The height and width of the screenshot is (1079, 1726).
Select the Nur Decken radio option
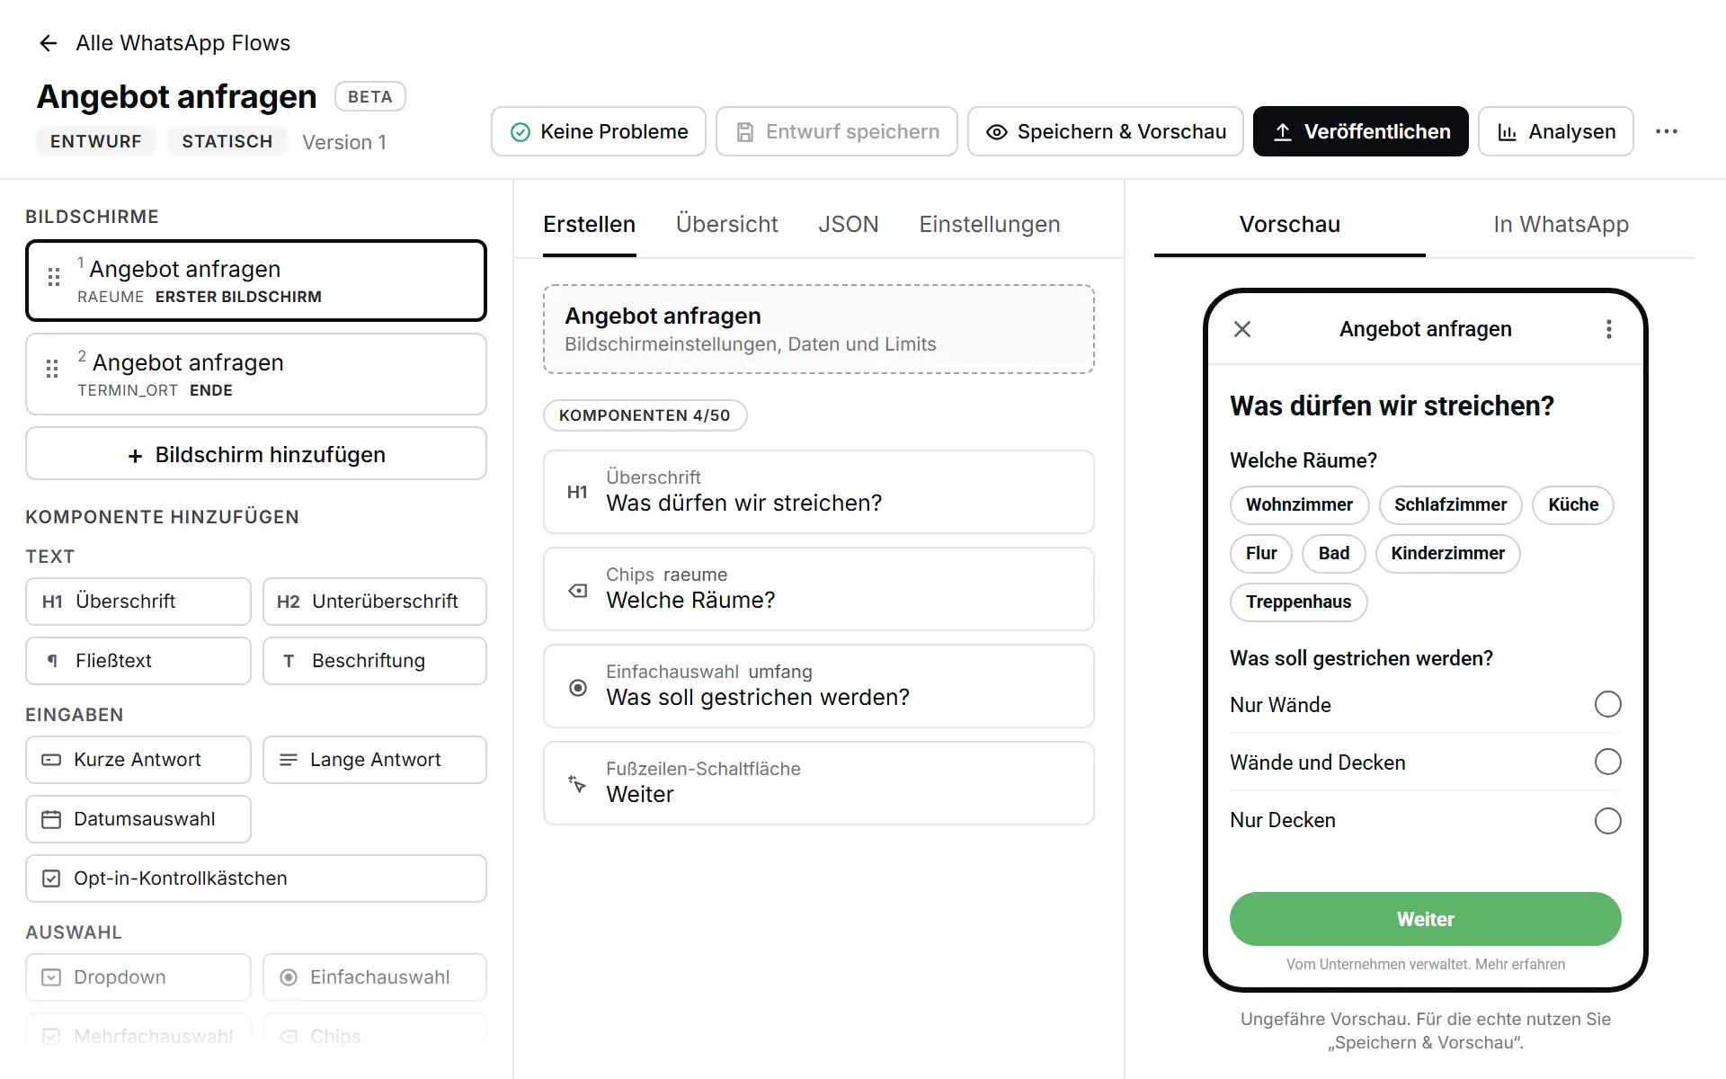tap(1607, 820)
